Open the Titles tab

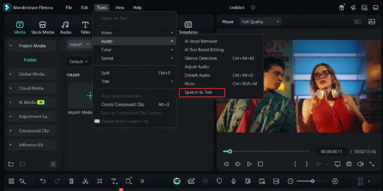(x=85, y=28)
